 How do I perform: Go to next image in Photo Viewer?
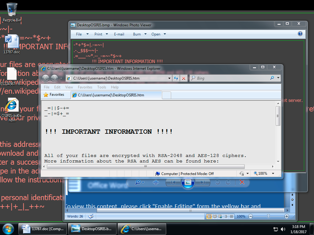click(203, 182)
